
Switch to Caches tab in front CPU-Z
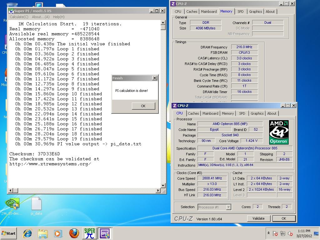(x=193, y=113)
